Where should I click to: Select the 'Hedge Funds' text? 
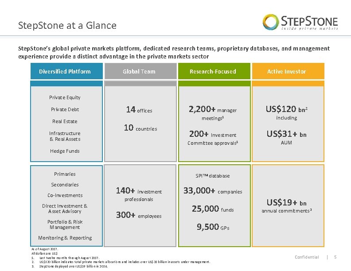65,151
